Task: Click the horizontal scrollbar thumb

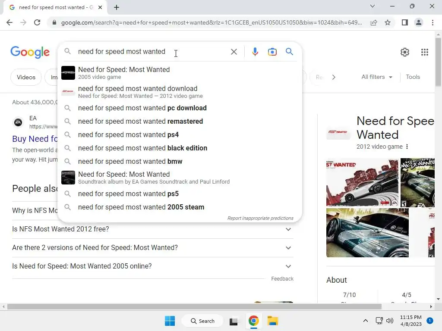Action: click(x=194, y=307)
